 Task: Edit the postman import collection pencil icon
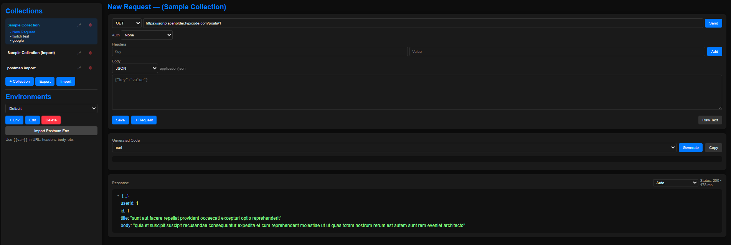click(x=79, y=68)
